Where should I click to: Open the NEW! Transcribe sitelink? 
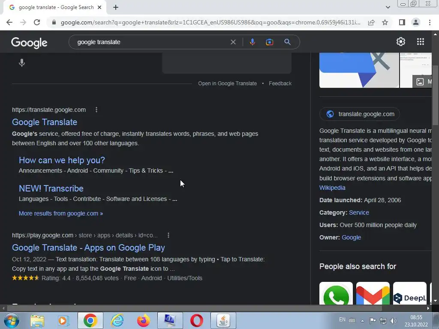click(51, 188)
